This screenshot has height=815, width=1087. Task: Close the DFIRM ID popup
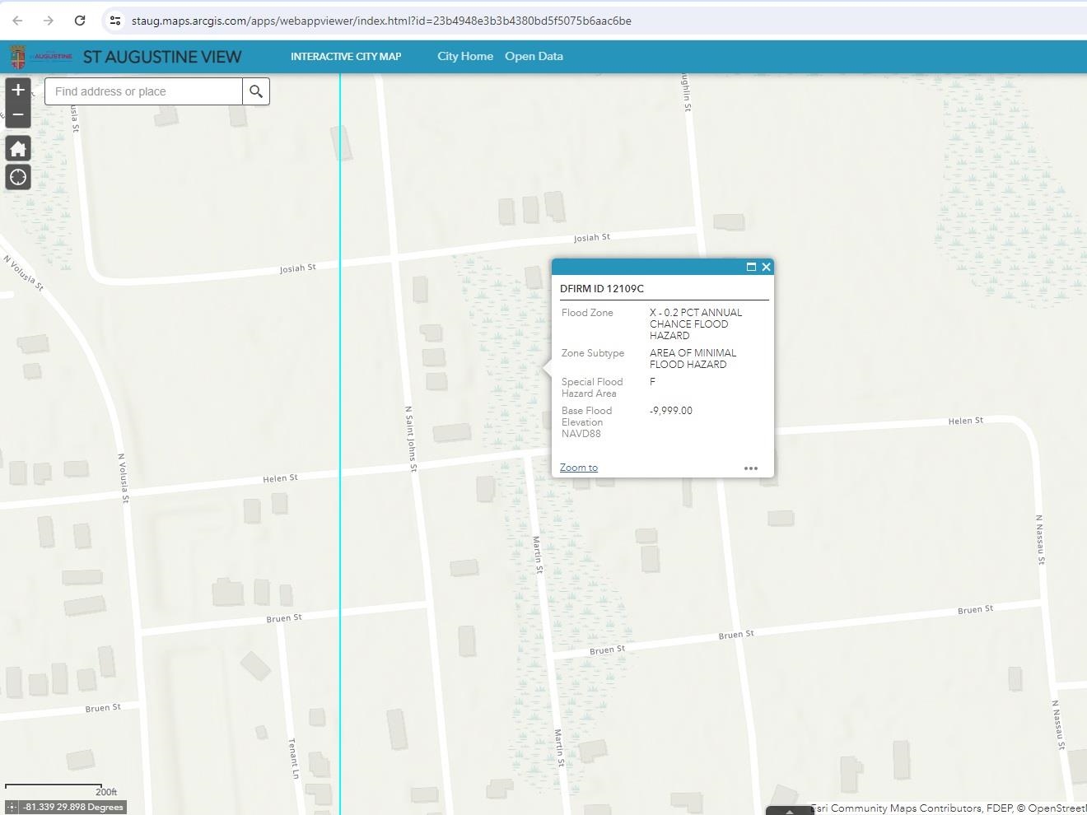pyautogui.click(x=767, y=267)
